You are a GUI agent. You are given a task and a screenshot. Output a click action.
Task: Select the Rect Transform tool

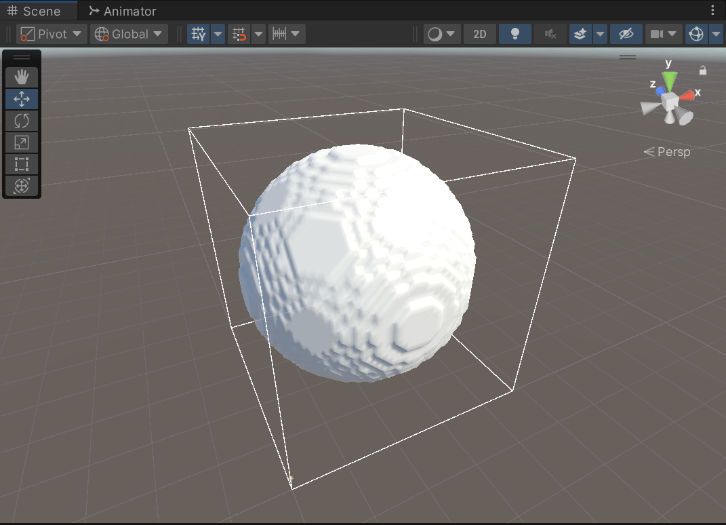[21, 163]
